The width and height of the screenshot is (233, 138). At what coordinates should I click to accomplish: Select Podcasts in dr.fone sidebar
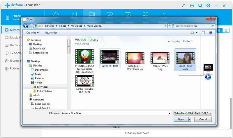pyautogui.click(x=13, y=68)
